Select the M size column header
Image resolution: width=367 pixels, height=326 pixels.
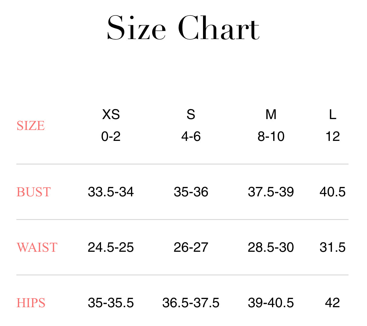[271, 115]
